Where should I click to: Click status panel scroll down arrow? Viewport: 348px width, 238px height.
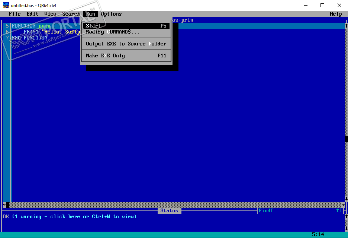pos(346,228)
